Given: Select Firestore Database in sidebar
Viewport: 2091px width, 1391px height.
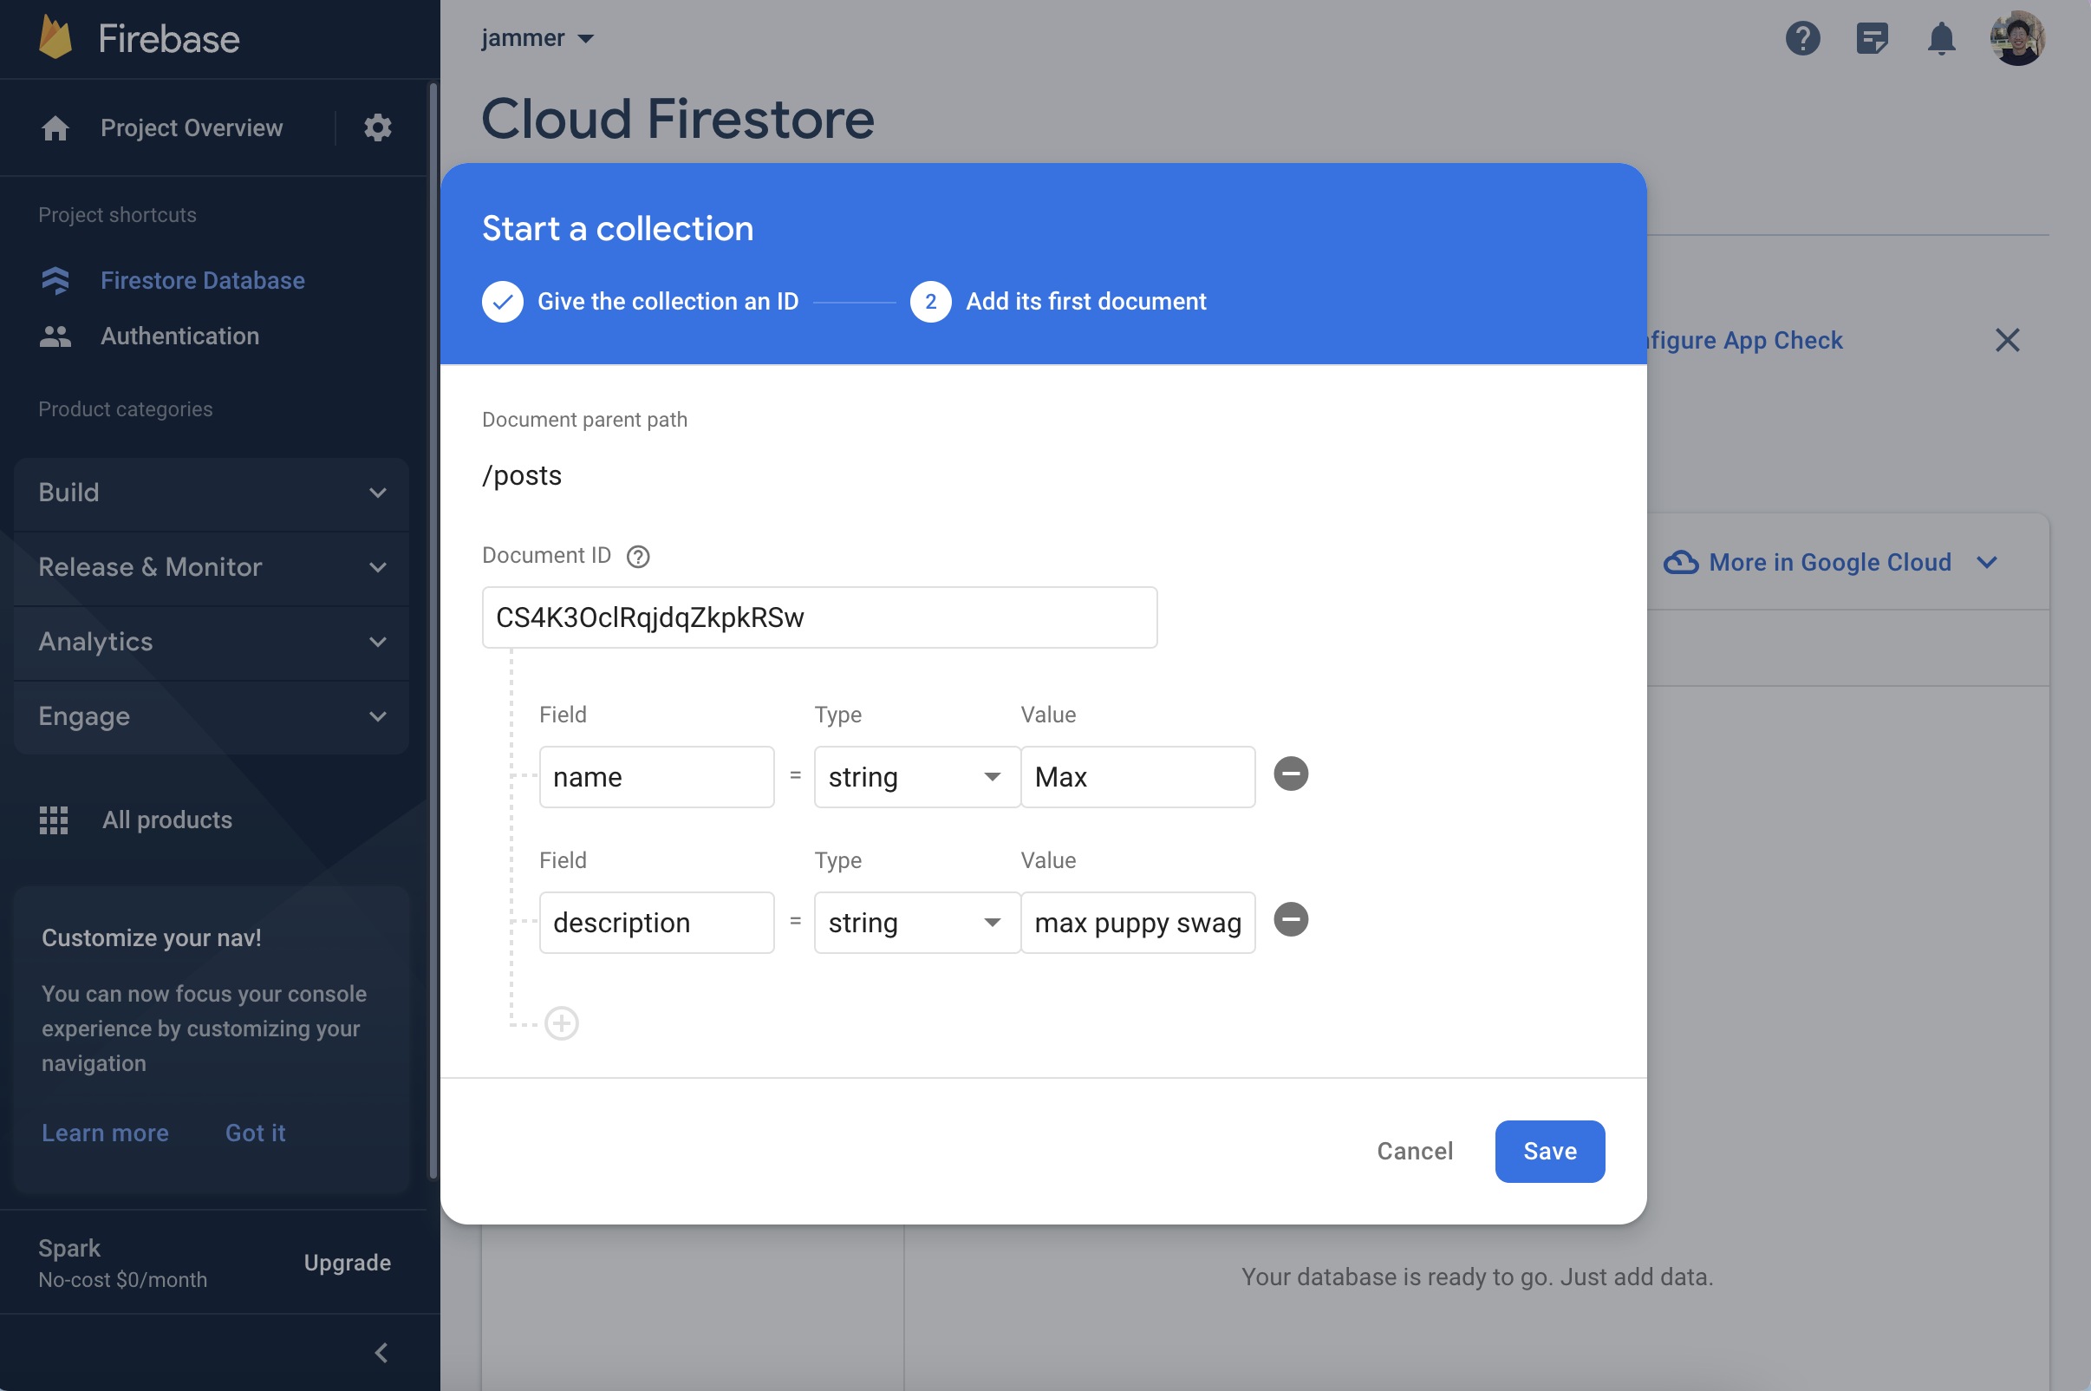Looking at the screenshot, I should coord(203,281).
